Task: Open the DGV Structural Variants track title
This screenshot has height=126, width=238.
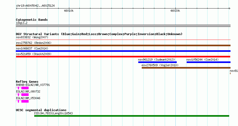Action: pyautogui.click(x=99, y=34)
